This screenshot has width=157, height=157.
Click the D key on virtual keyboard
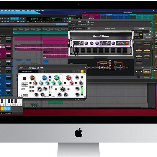coord(4,105)
